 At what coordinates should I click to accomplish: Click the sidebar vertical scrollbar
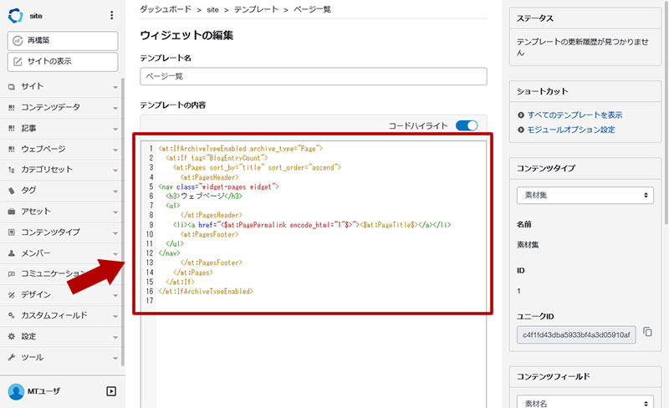click(x=123, y=222)
